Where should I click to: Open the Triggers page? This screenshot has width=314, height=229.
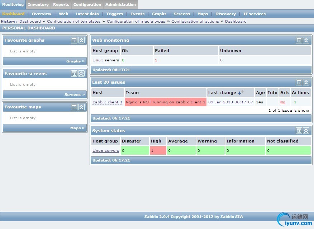pyautogui.click(x=115, y=14)
